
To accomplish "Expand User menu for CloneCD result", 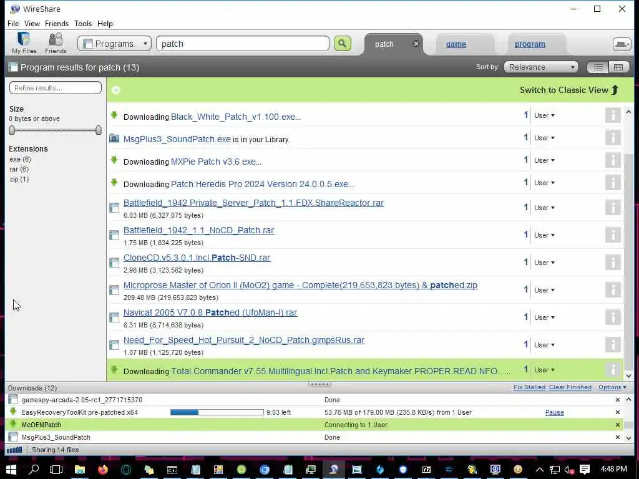I will (544, 263).
